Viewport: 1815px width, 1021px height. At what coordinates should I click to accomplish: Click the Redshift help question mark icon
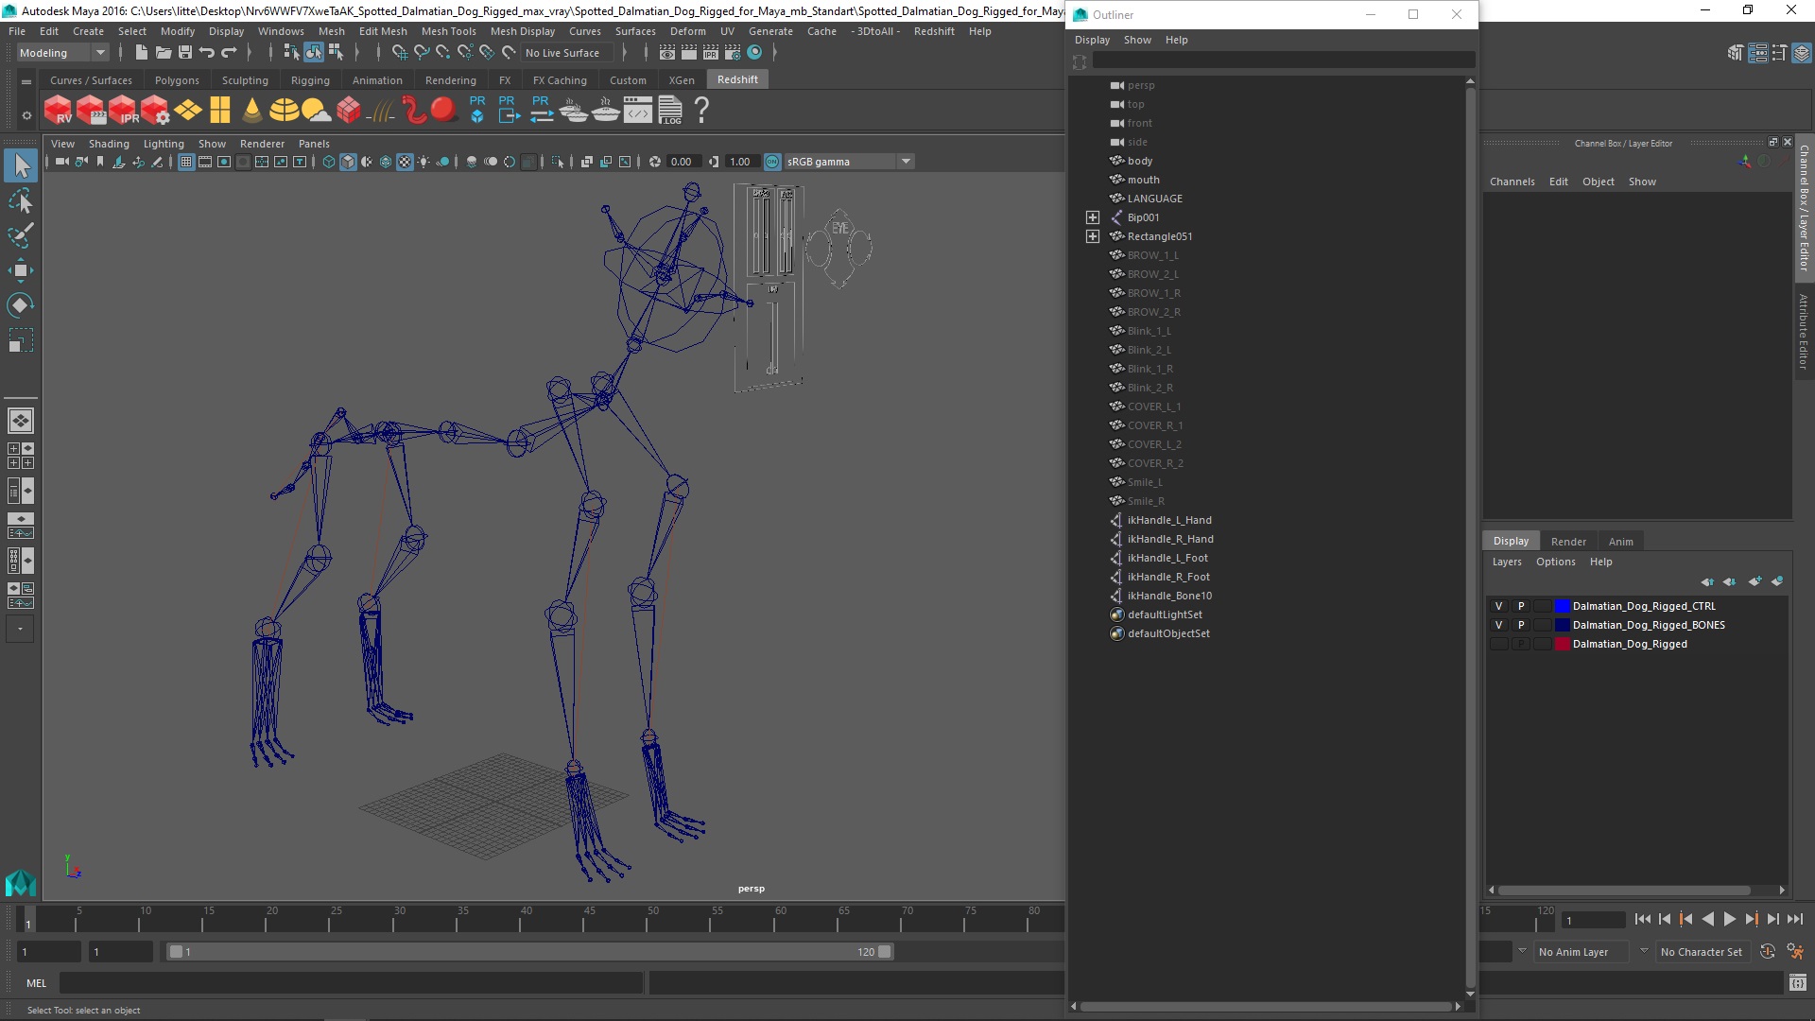[x=701, y=111]
